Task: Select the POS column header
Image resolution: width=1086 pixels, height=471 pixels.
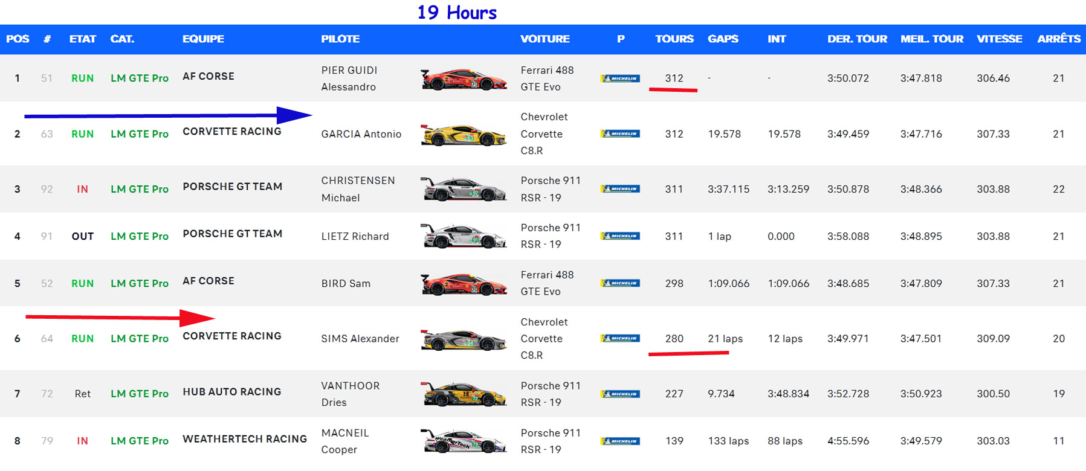Action: [x=18, y=39]
